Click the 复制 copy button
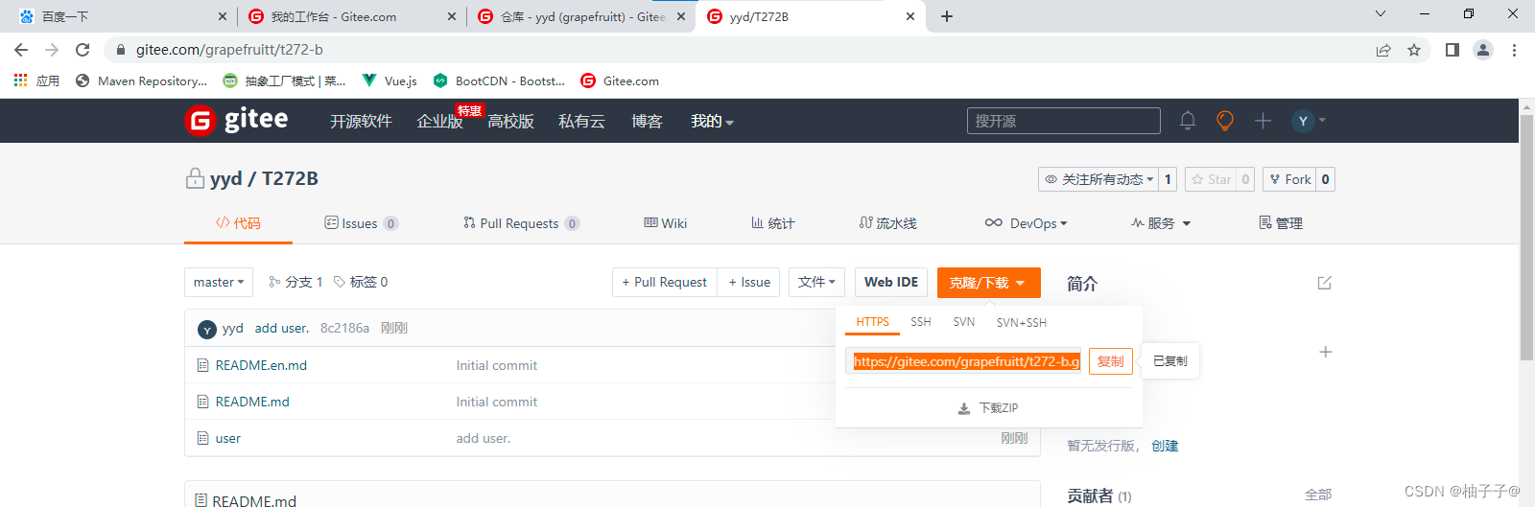1535x507 pixels. click(1111, 361)
